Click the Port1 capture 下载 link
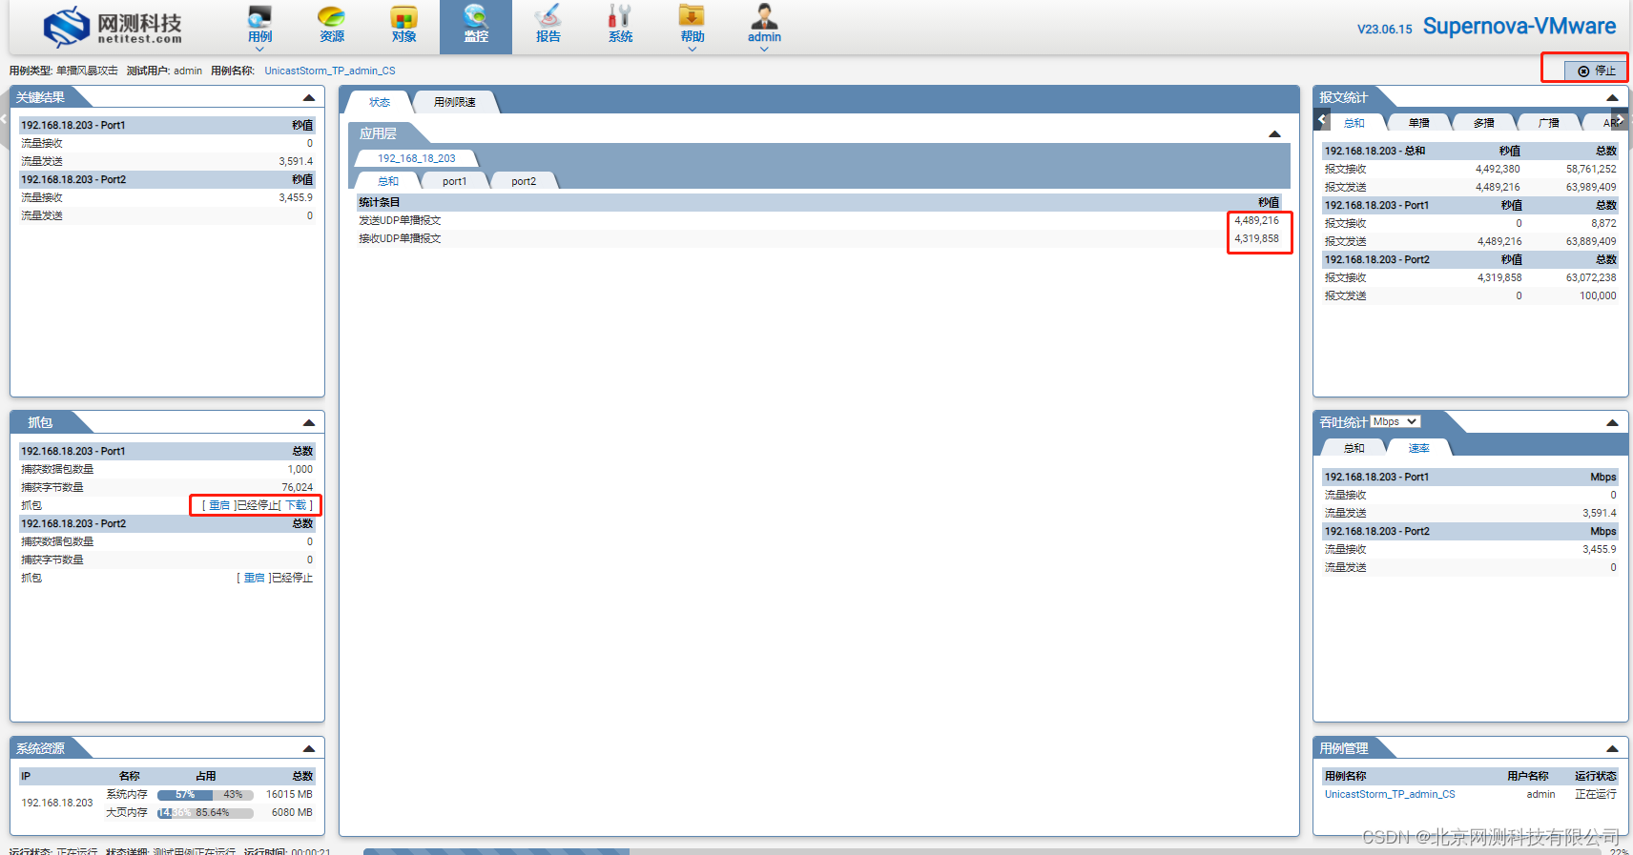This screenshot has height=855, width=1633. tap(297, 505)
